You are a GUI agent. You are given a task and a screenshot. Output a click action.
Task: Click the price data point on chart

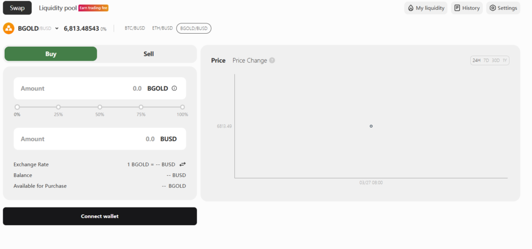coord(371,126)
